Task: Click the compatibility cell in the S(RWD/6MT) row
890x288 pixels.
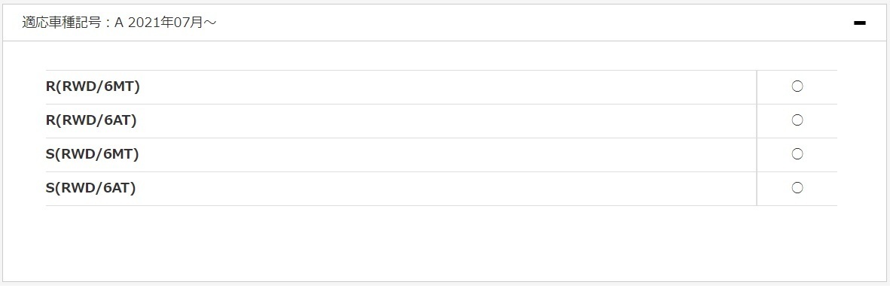Action: [x=797, y=155]
